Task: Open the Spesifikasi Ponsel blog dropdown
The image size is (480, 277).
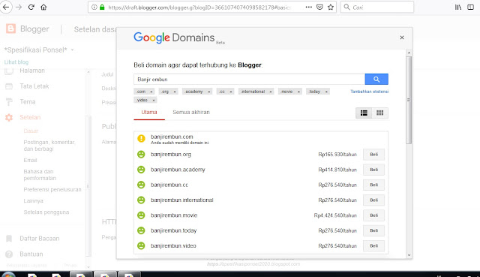Action: (72, 50)
